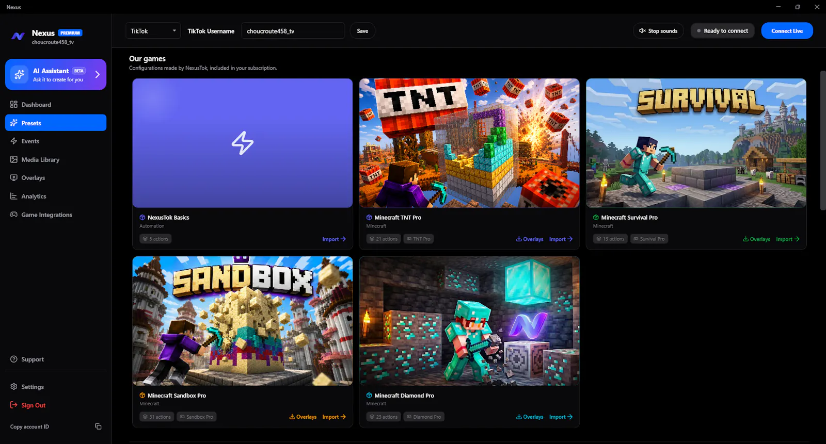Click the Ready to connect status button

723,31
